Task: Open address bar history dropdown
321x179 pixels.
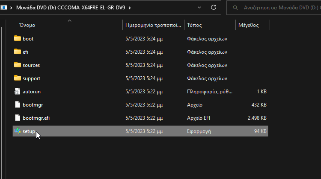Action: [x=199, y=8]
